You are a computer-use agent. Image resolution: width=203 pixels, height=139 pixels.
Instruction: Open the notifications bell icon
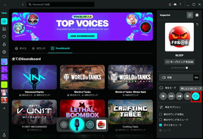point(170,4)
